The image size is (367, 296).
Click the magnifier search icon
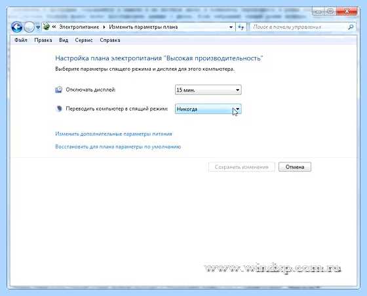[x=351, y=27]
